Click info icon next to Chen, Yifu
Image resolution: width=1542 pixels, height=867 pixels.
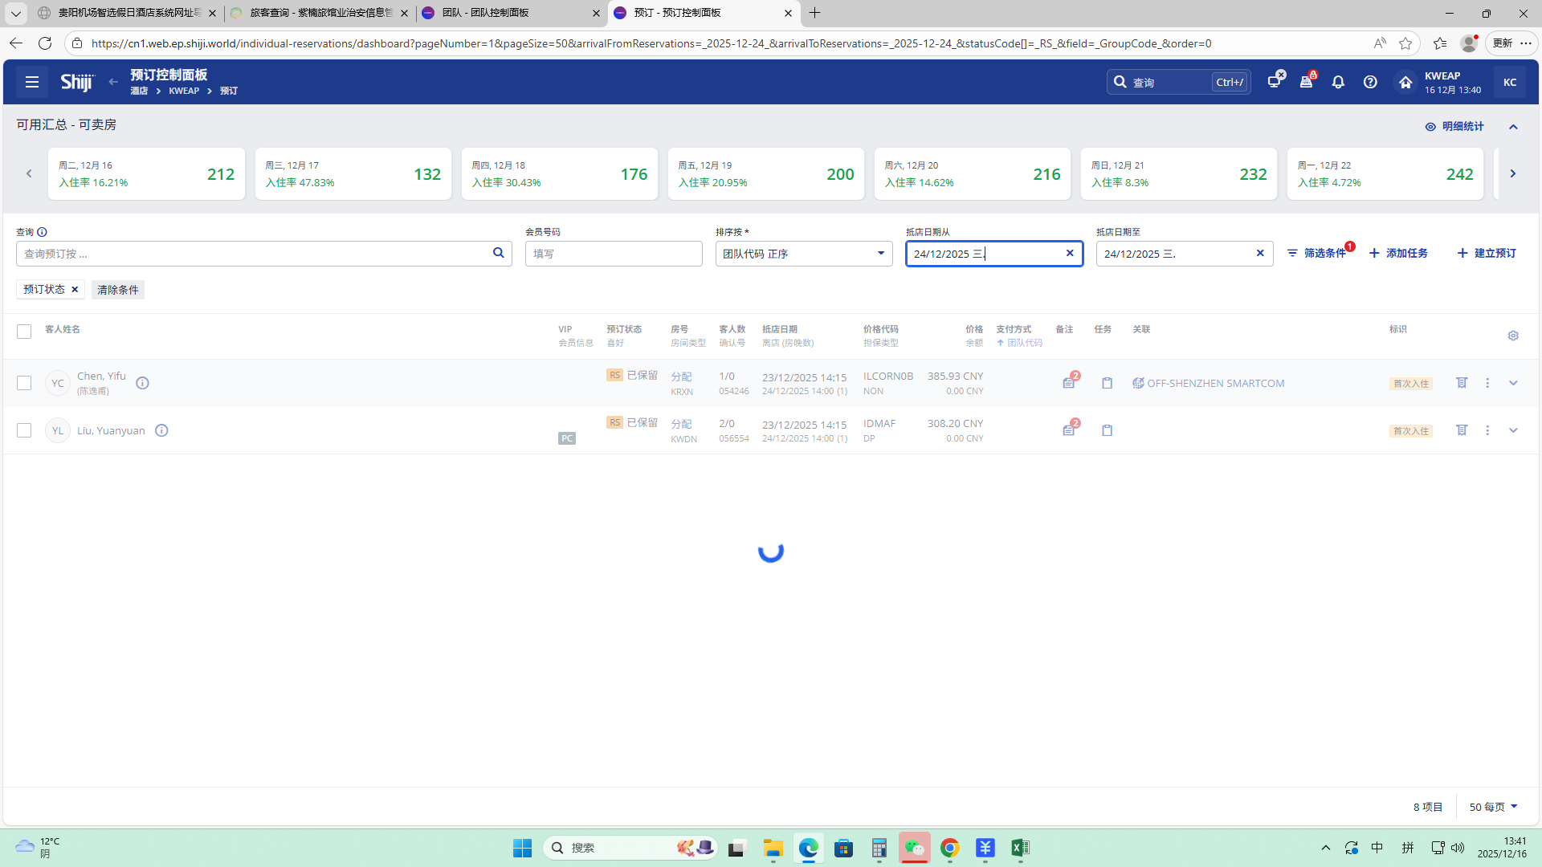tap(142, 383)
